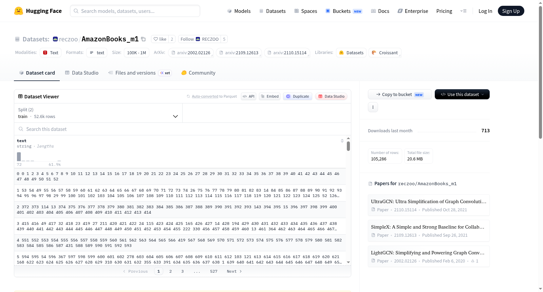This screenshot has width=543, height=292.
Task: Open the Models nav item
Action: pyautogui.click(x=239, y=11)
